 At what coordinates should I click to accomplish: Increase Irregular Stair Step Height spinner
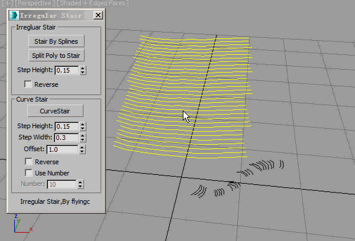pos(83,69)
